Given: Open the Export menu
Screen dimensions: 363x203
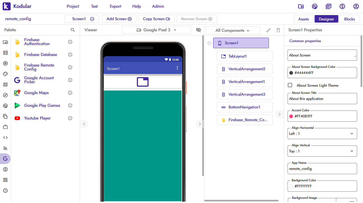Looking at the screenshot, I should tap(115, 6).
